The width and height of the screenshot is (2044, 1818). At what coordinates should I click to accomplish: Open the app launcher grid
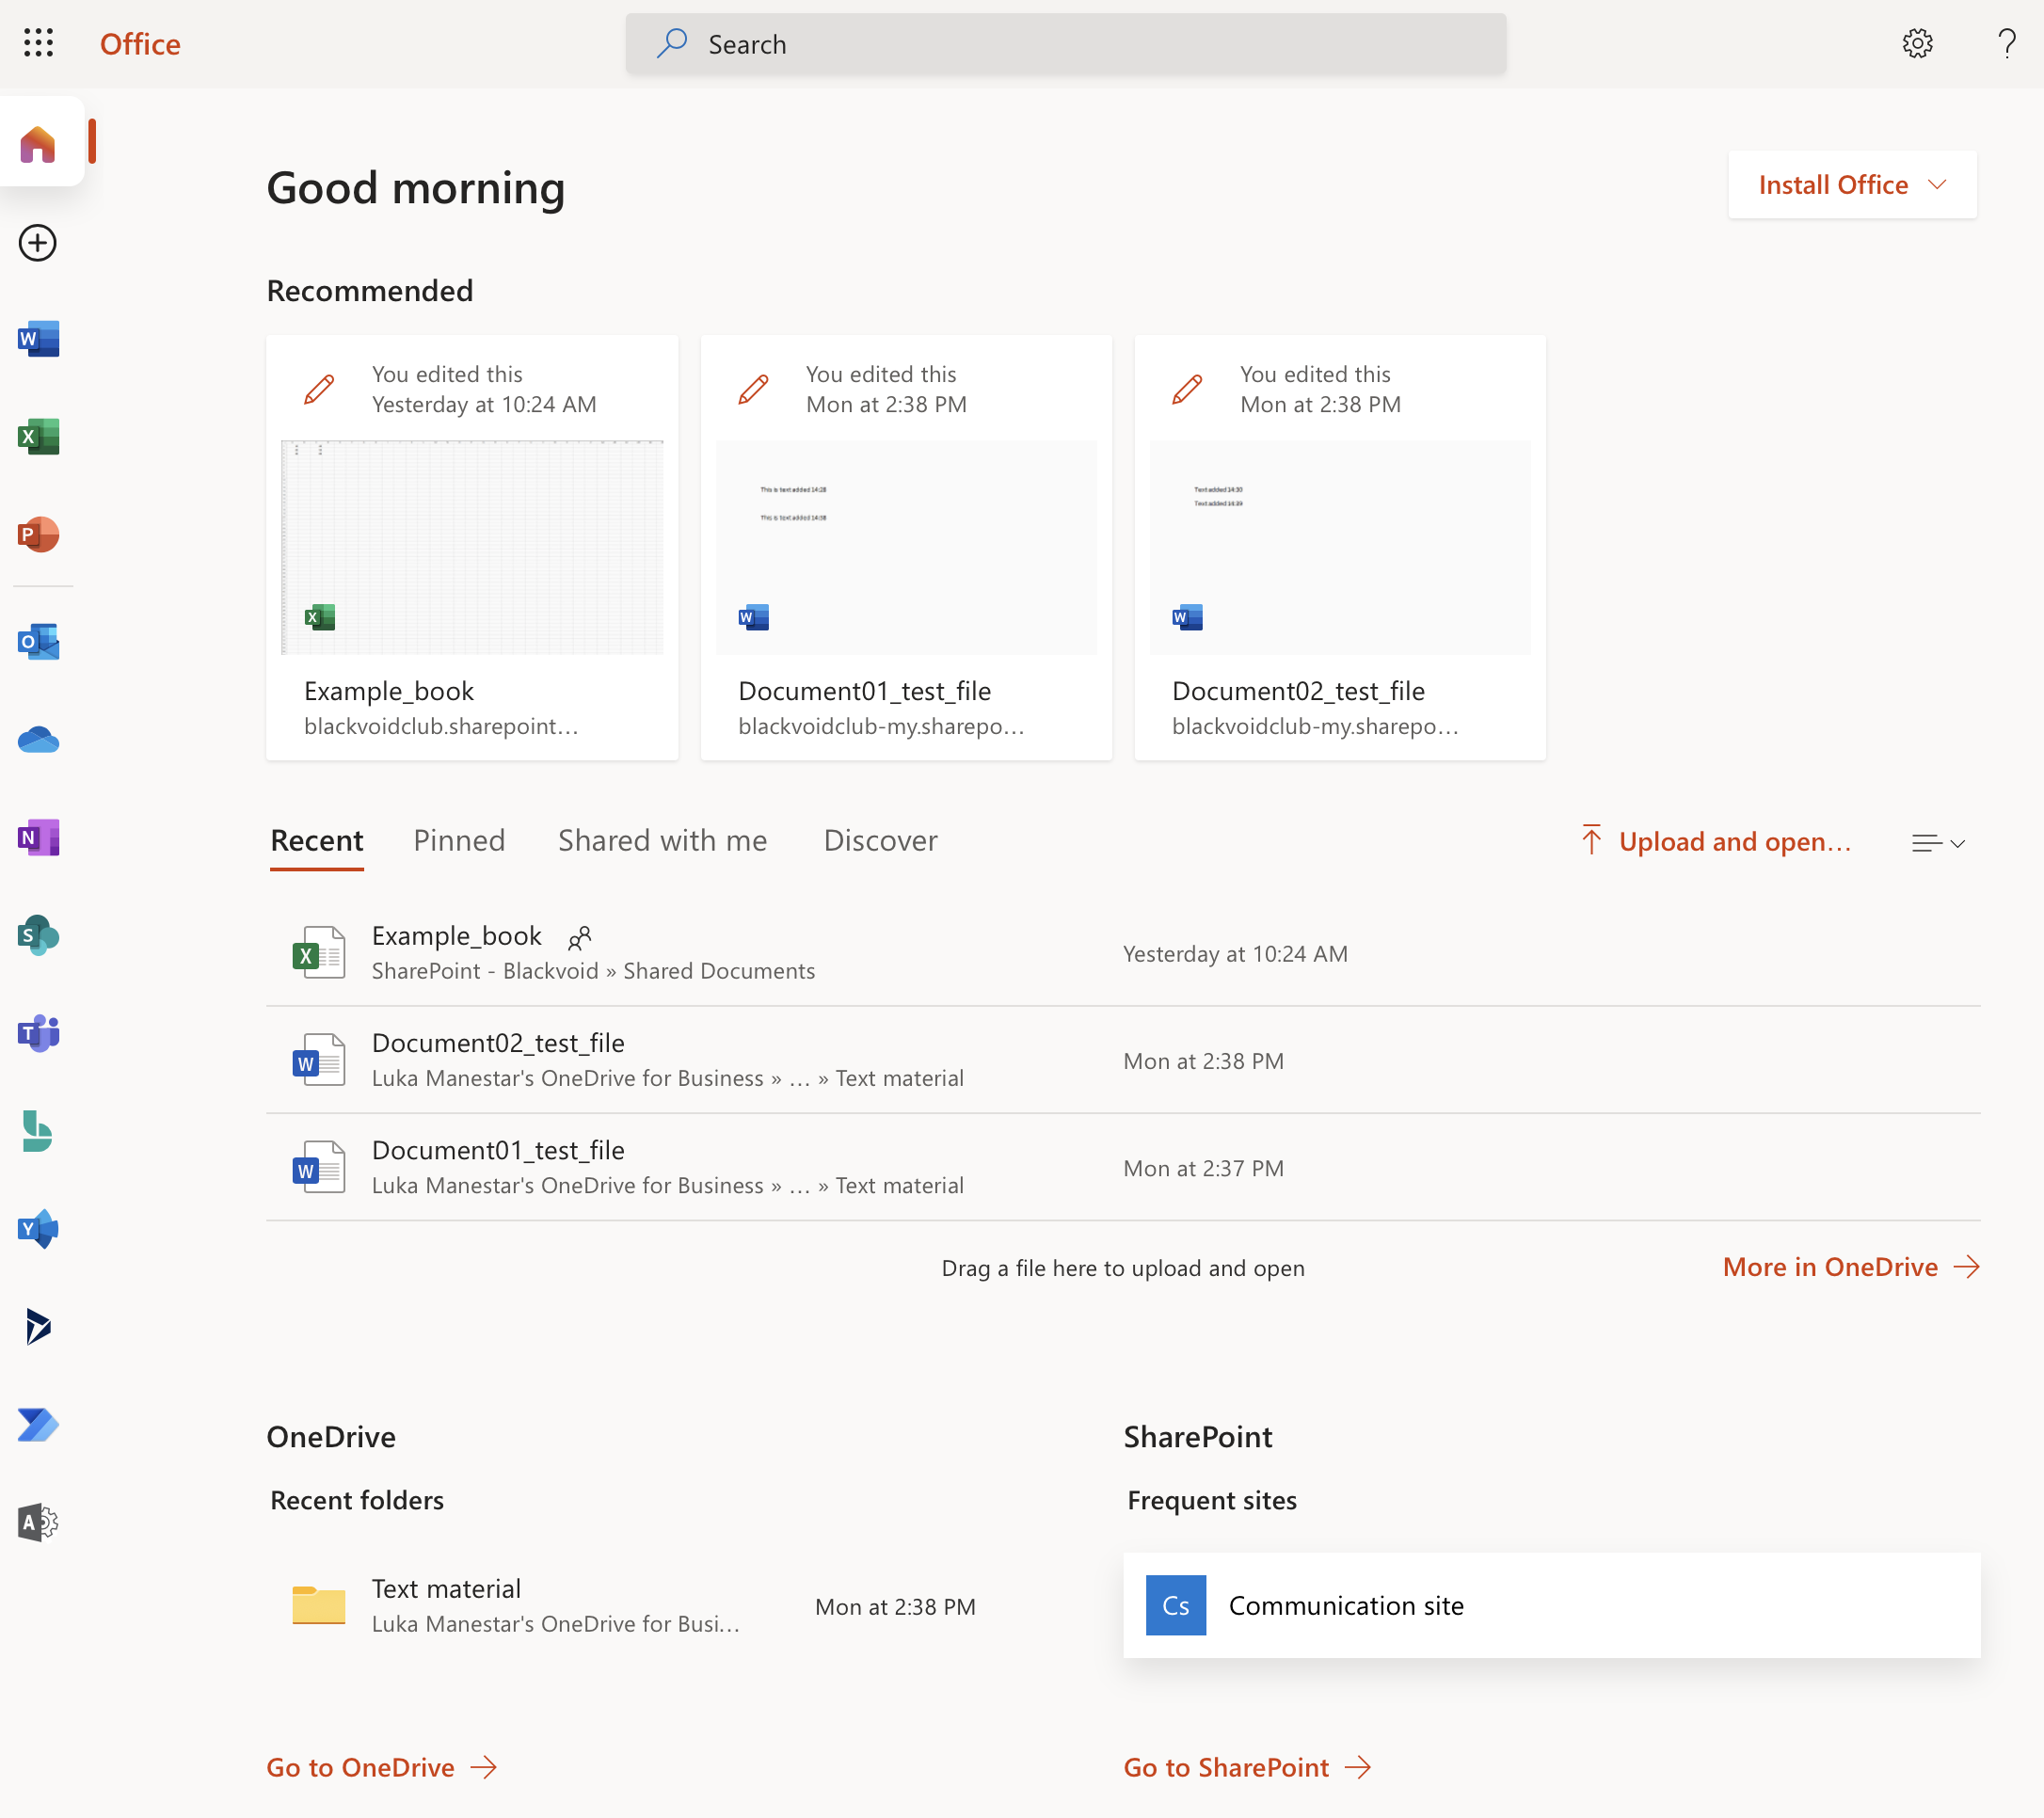(x=38, y=43)
